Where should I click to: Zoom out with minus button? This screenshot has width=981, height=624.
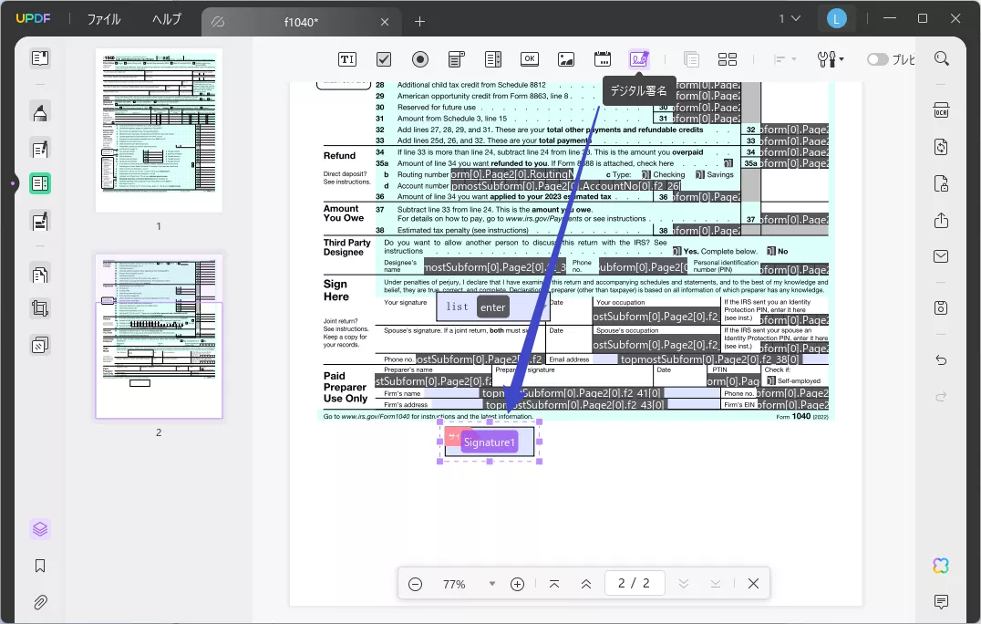click(415, 584)
